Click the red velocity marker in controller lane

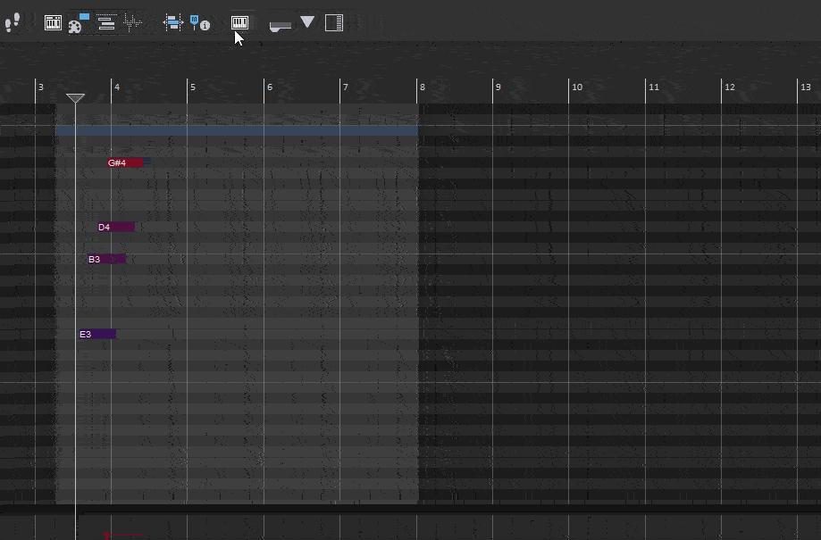(x=107, y=536)
